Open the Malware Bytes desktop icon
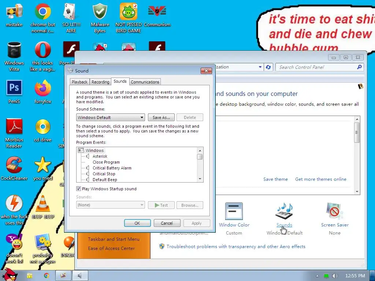Viewport: 375px width, 281px height. (100, 18)
